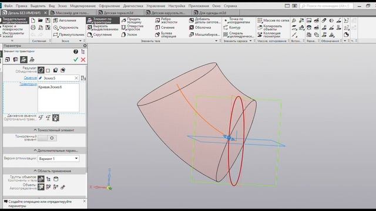Switch to Каркас и поверхности toolset
Image resolution: width=376 pixels, height=211 pixels.
pyautogui.click(x=15, y=28)
